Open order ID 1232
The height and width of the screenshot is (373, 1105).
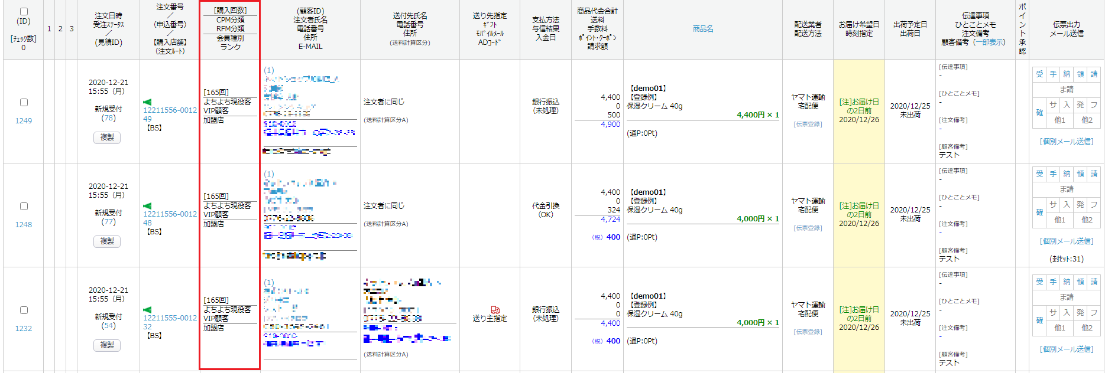[24, 328]
